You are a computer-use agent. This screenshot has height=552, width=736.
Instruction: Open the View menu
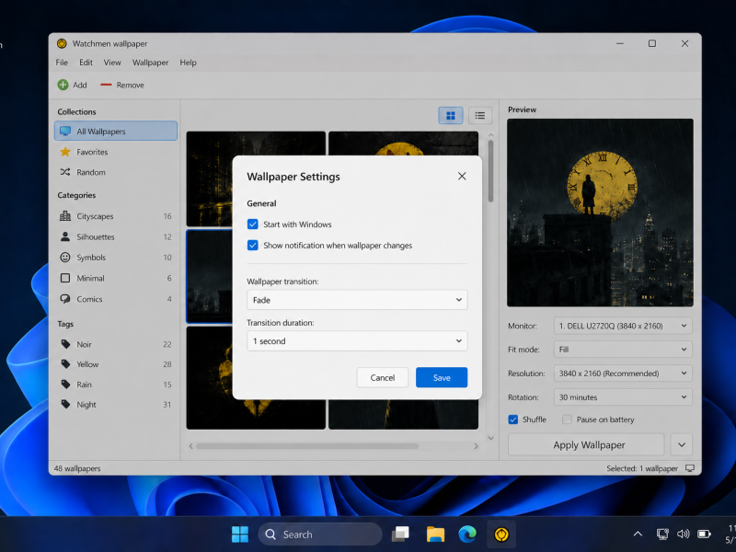tap(112, 63)
